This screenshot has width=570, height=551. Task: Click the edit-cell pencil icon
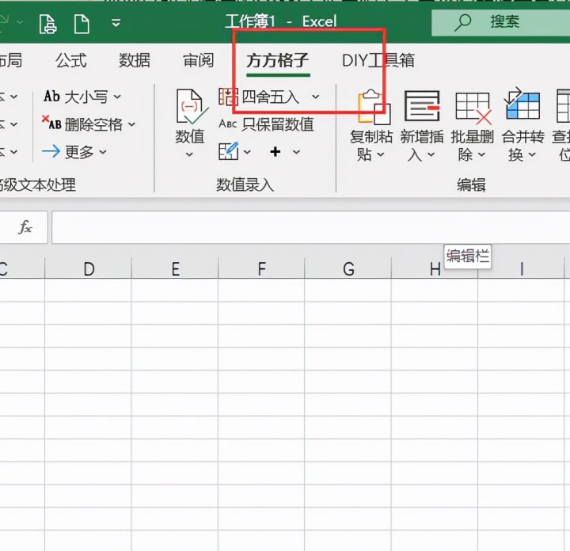tap(228, 151)
